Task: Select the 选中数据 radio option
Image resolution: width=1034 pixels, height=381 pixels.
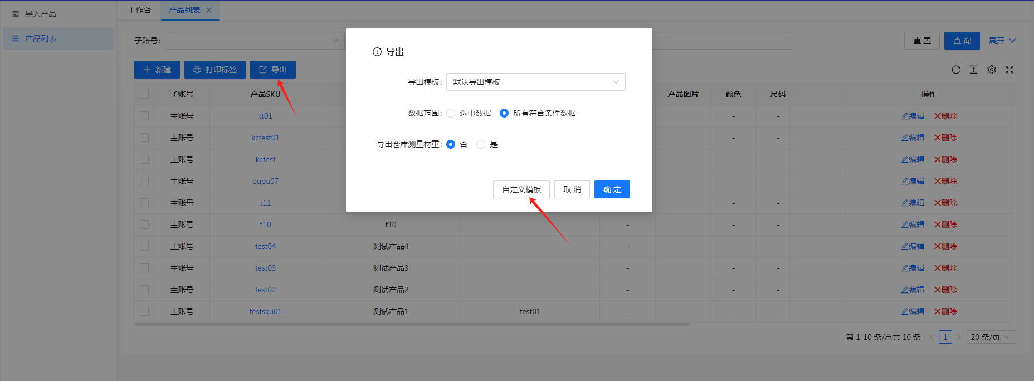Action: (451, 113)
